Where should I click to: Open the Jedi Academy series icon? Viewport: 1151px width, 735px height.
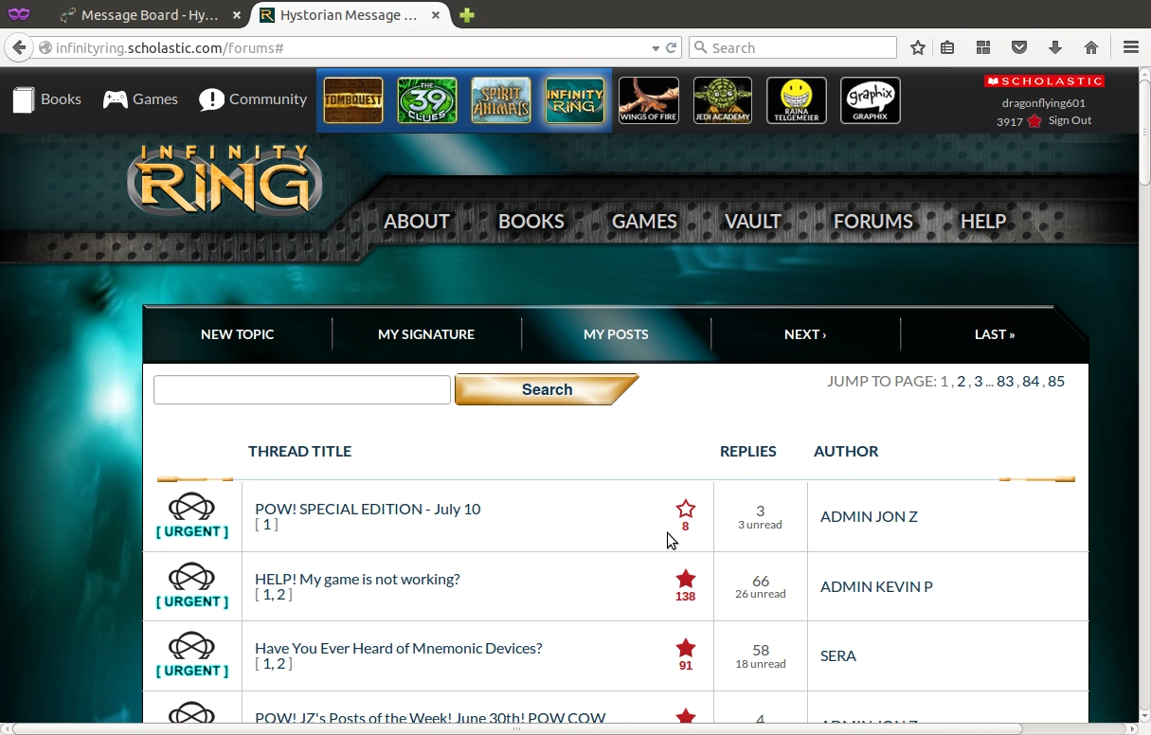[723, 100]
